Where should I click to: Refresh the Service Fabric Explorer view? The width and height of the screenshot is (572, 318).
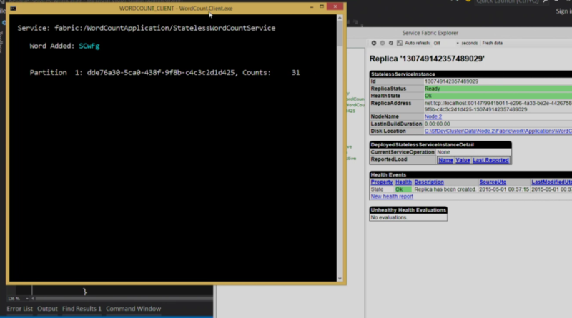click(390, 43)
